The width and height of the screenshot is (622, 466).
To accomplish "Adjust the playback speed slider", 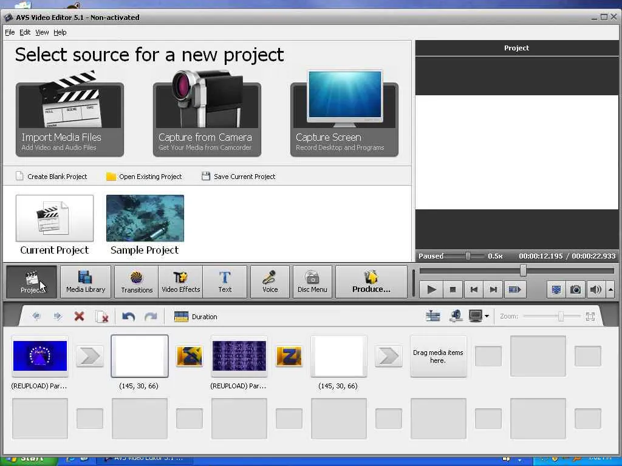I will tap(468, 256).
